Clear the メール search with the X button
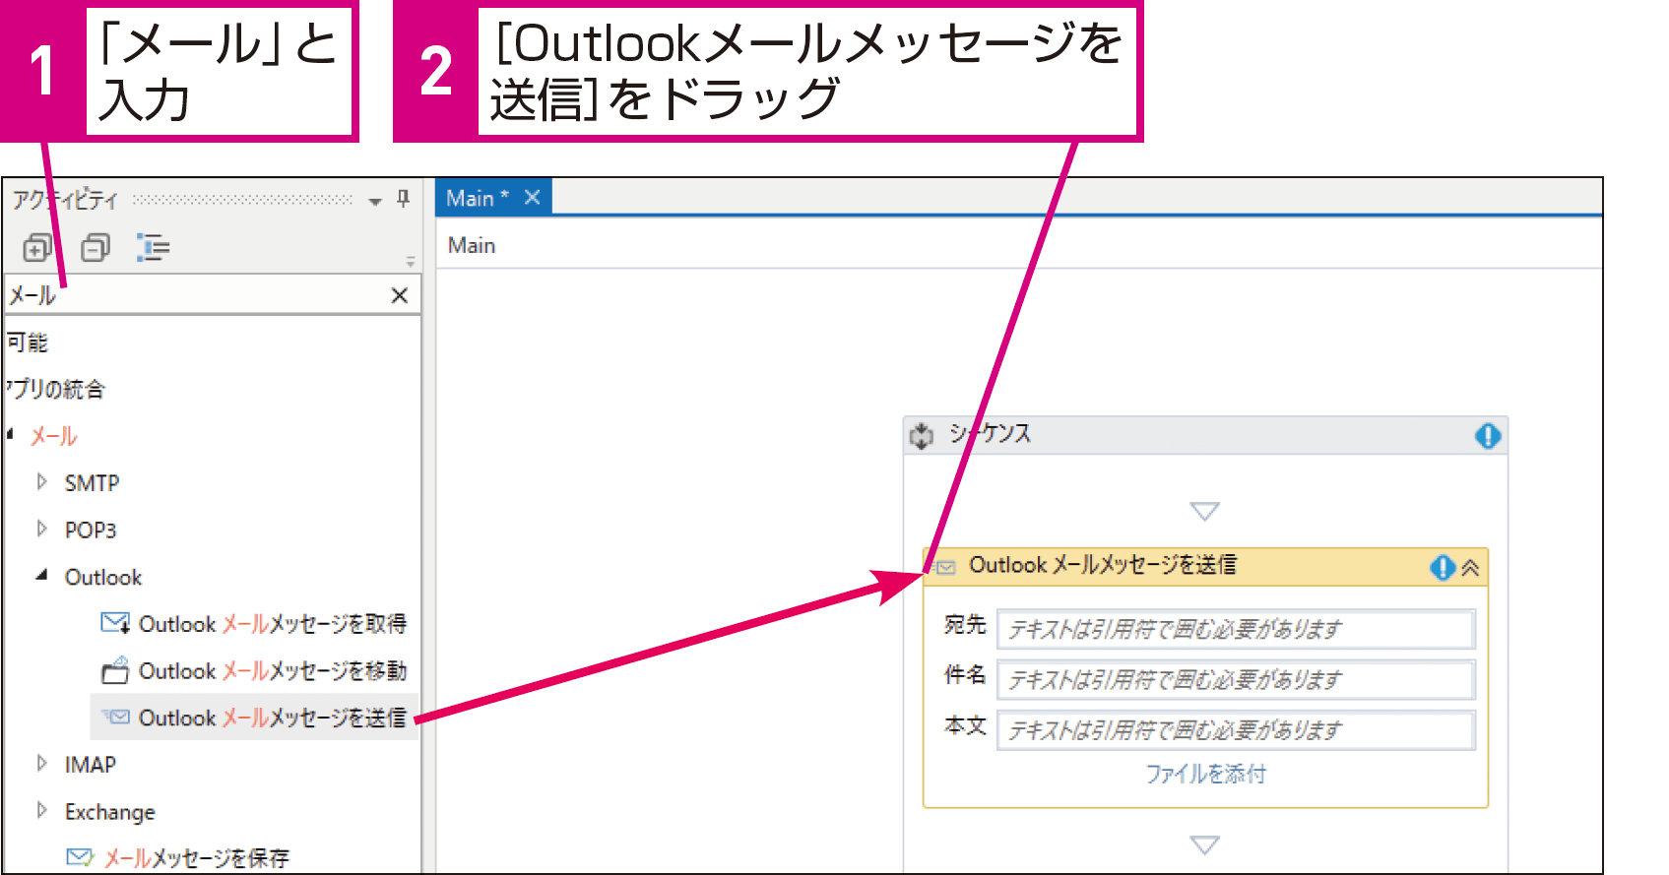Screen dimensions: 1669x875 (x=400, y=295)
